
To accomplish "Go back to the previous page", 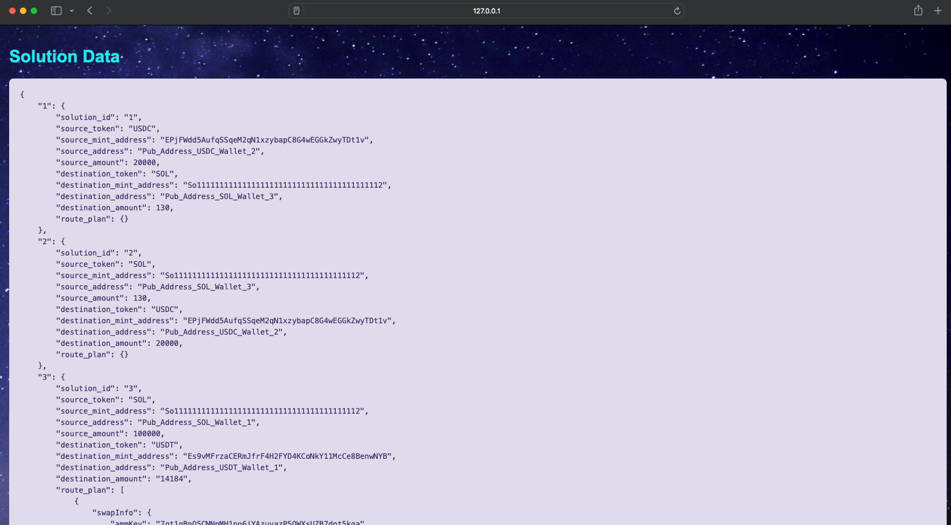I will [90, 11].
